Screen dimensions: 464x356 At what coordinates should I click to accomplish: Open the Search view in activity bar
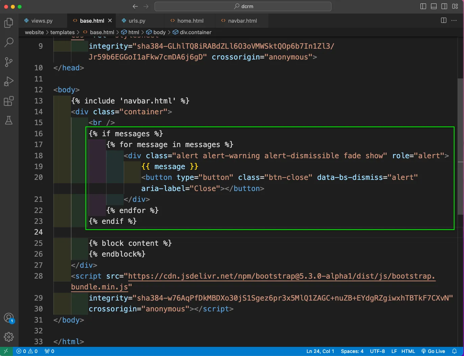tap(9, 42)
